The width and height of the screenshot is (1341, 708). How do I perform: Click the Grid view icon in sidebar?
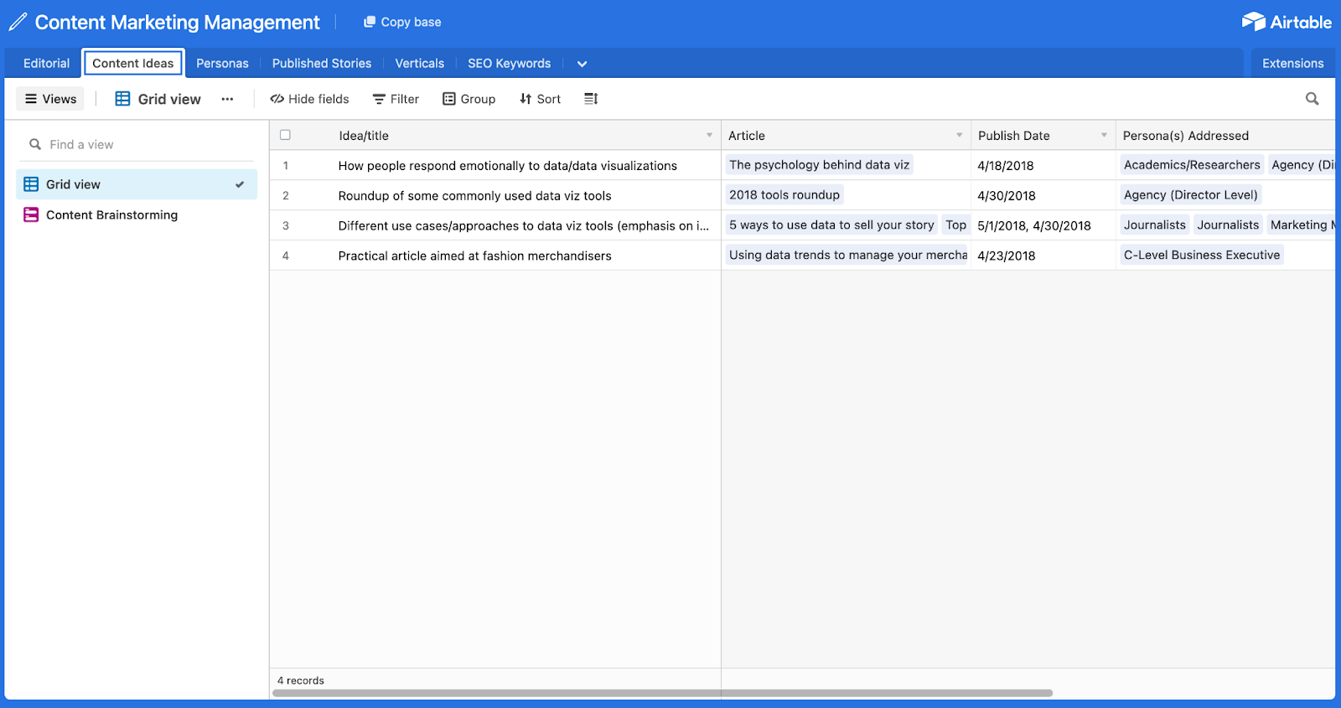[x=31, y=184]
